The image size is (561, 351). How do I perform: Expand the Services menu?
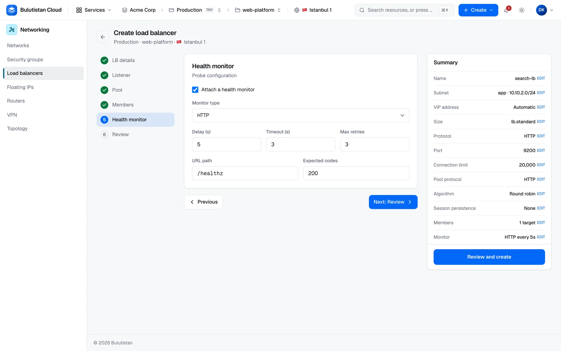(93, 10)
